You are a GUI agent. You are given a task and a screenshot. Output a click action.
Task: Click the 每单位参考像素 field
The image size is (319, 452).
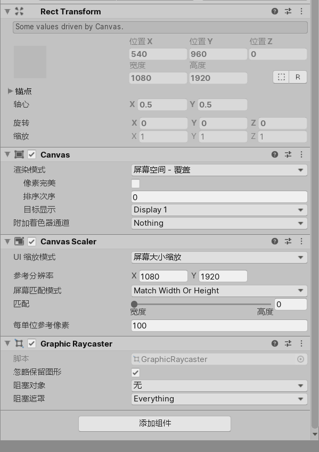click(x=219, y=325)
